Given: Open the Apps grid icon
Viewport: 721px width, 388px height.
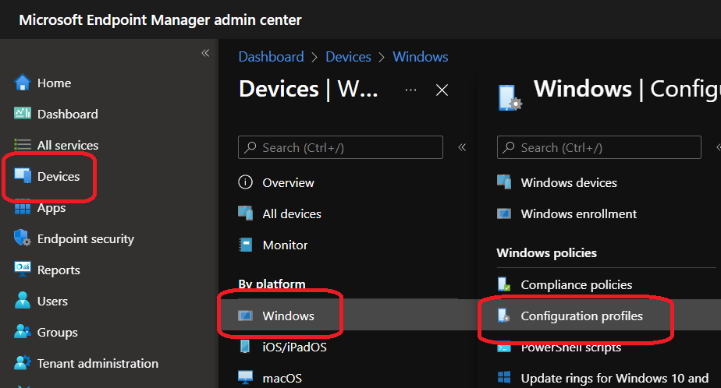Looking at the screenshot, I should pos(22,208).
